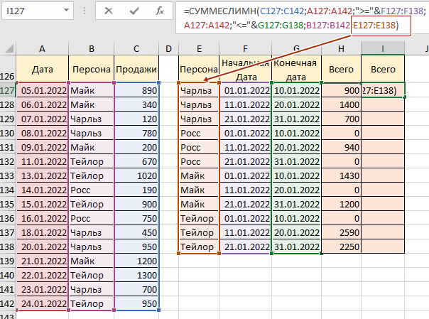Select column D header
This screenshot has height=319, width=429.
pyautogui.click(x=168, y=49)
